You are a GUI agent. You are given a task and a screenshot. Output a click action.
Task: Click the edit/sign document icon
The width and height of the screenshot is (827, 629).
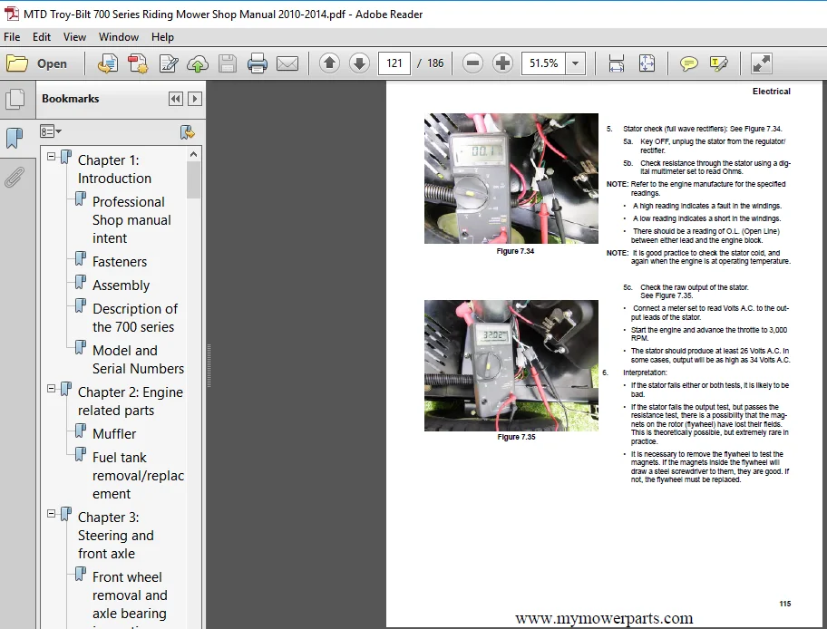(169, 63)
